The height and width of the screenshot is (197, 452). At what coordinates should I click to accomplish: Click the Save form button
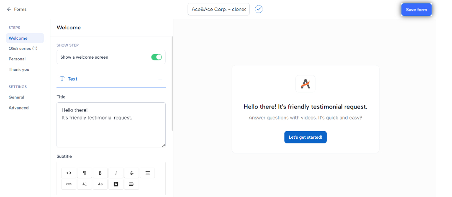pyautogui.click(x=416, y=10)
